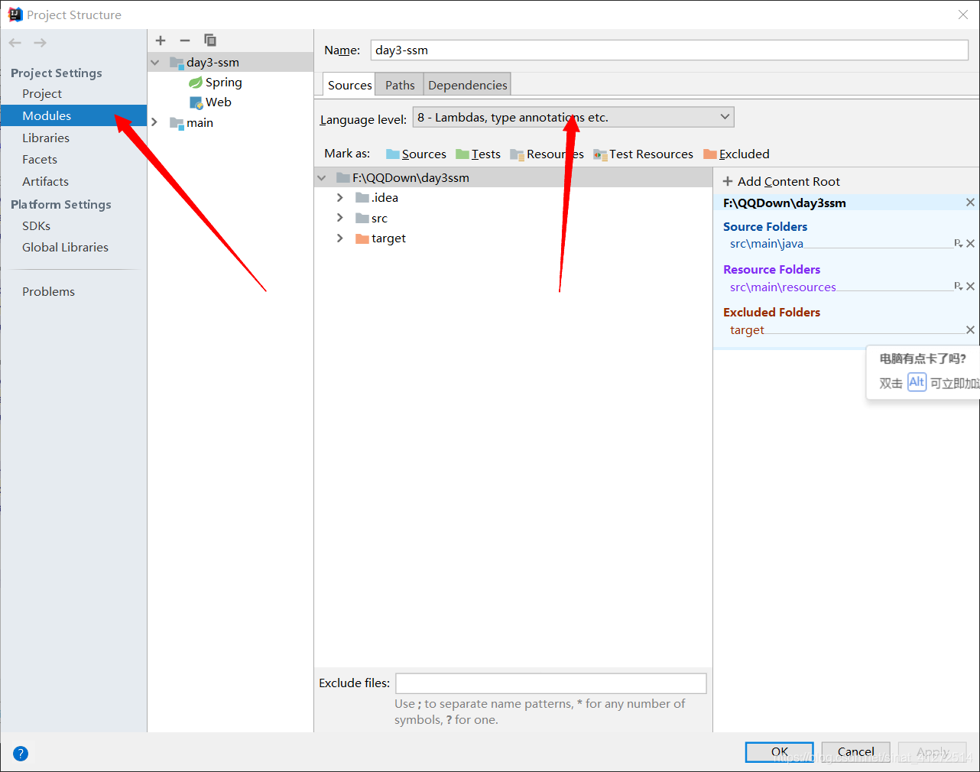
Task: Click the Add module plus icon
Action: click(x=161, y=41)
